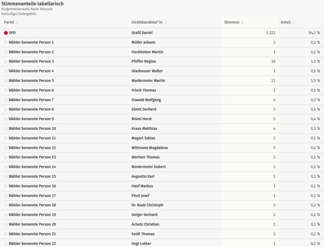Sort by the Stimmen column header

(232, 22)
